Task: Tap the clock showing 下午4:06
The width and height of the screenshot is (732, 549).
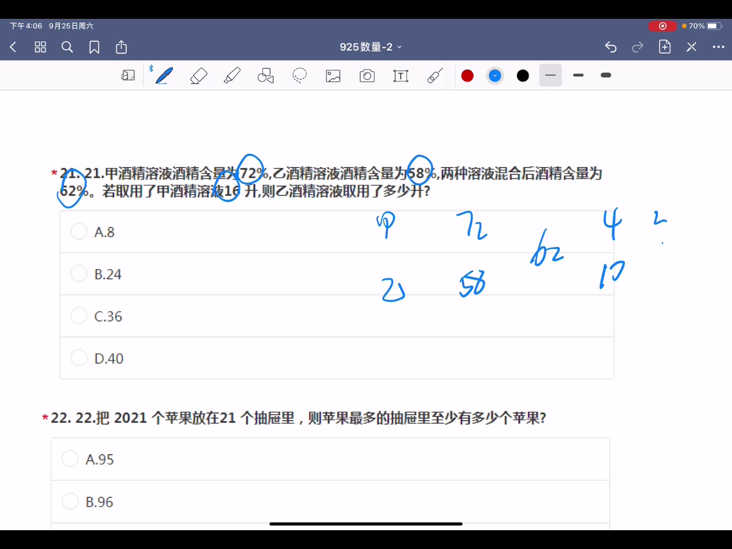Action: point(26,26)
